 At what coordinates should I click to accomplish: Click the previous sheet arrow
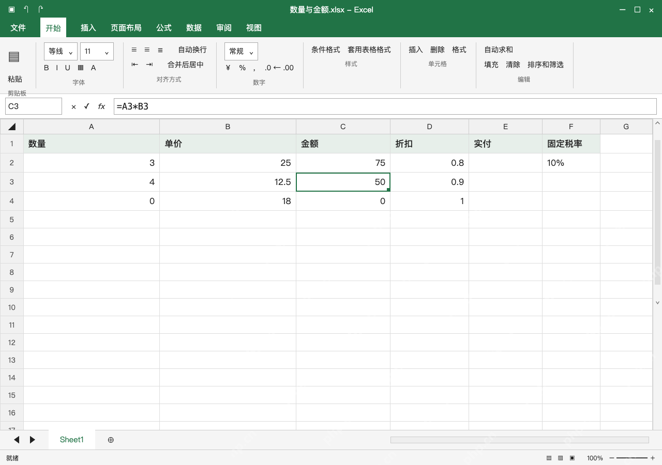pyautogui.click(x=17, y=440)
